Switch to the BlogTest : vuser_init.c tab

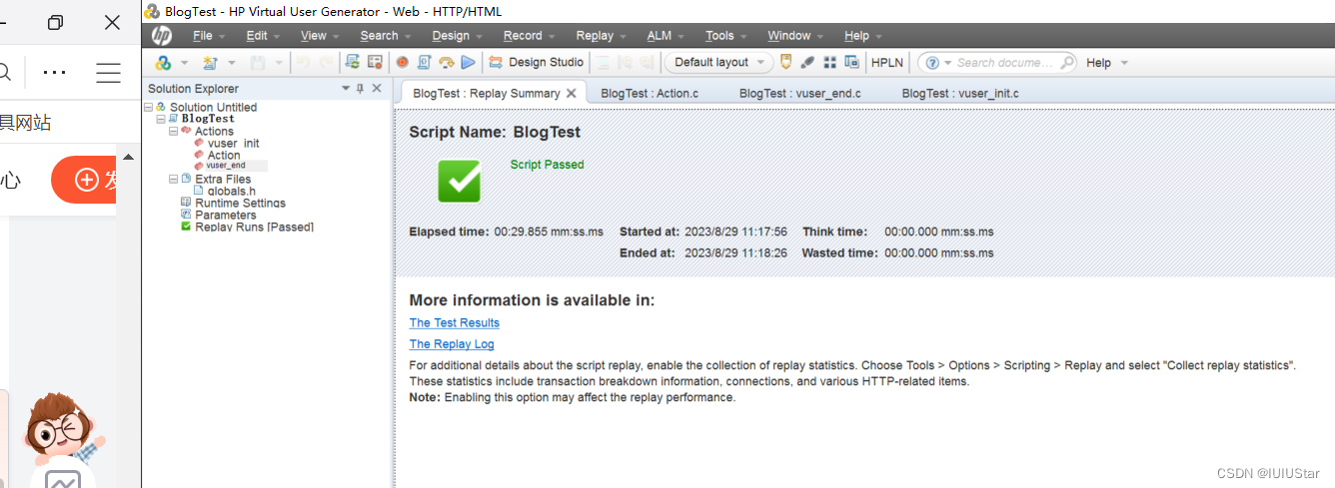coord(960,93)
